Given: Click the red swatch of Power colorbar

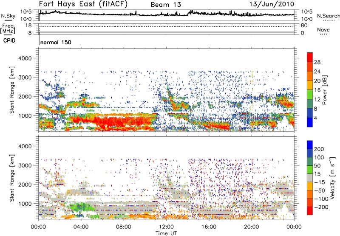Looking at the screenshot, I should click(x=310, y=57).
